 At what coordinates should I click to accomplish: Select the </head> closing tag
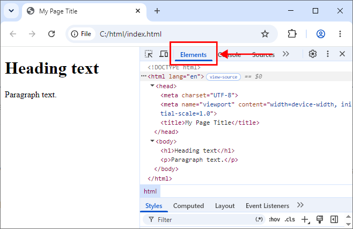[166, 132]
